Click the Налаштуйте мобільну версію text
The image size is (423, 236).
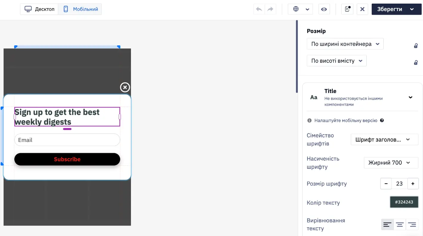pos(346,121)
